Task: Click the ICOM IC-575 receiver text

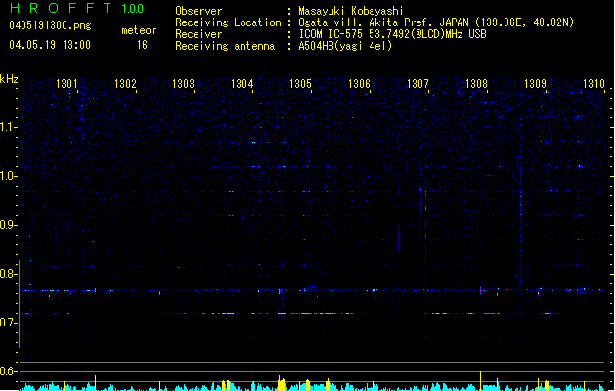Action: click(393, 34)
